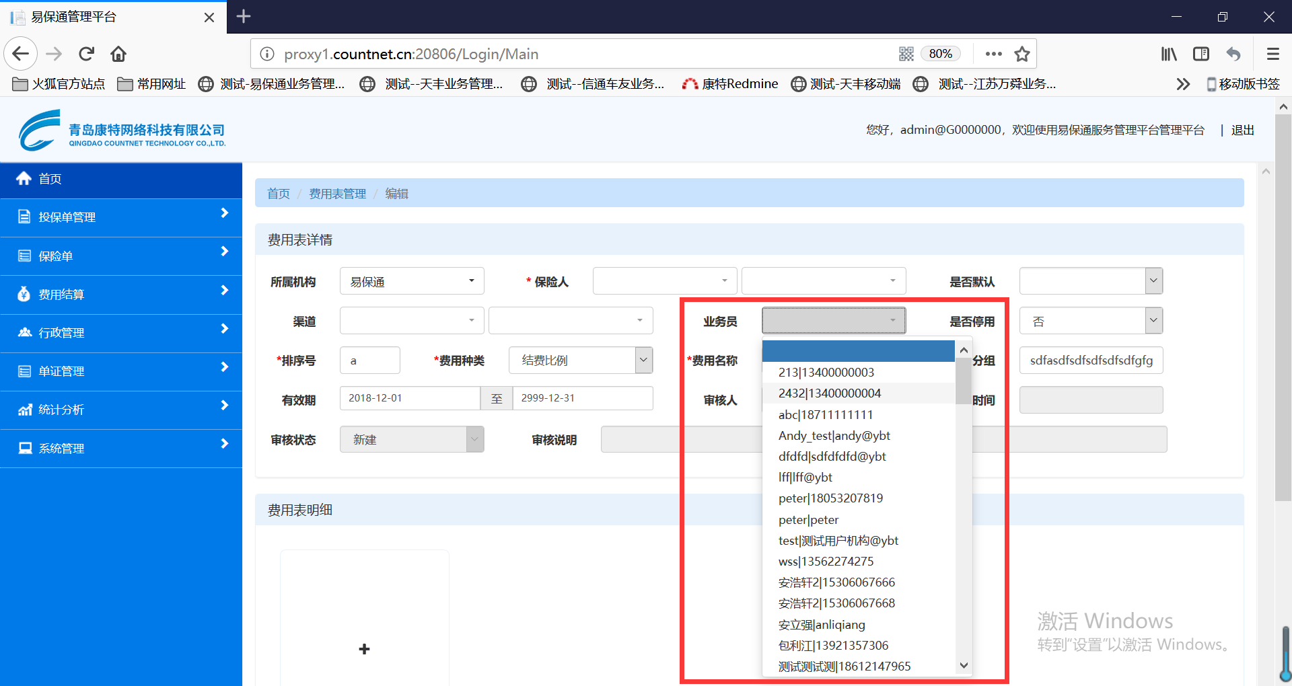Click the 退出 logout link
The width and height of the screenshot is (1292, 686).
(x=1242, y=130)
